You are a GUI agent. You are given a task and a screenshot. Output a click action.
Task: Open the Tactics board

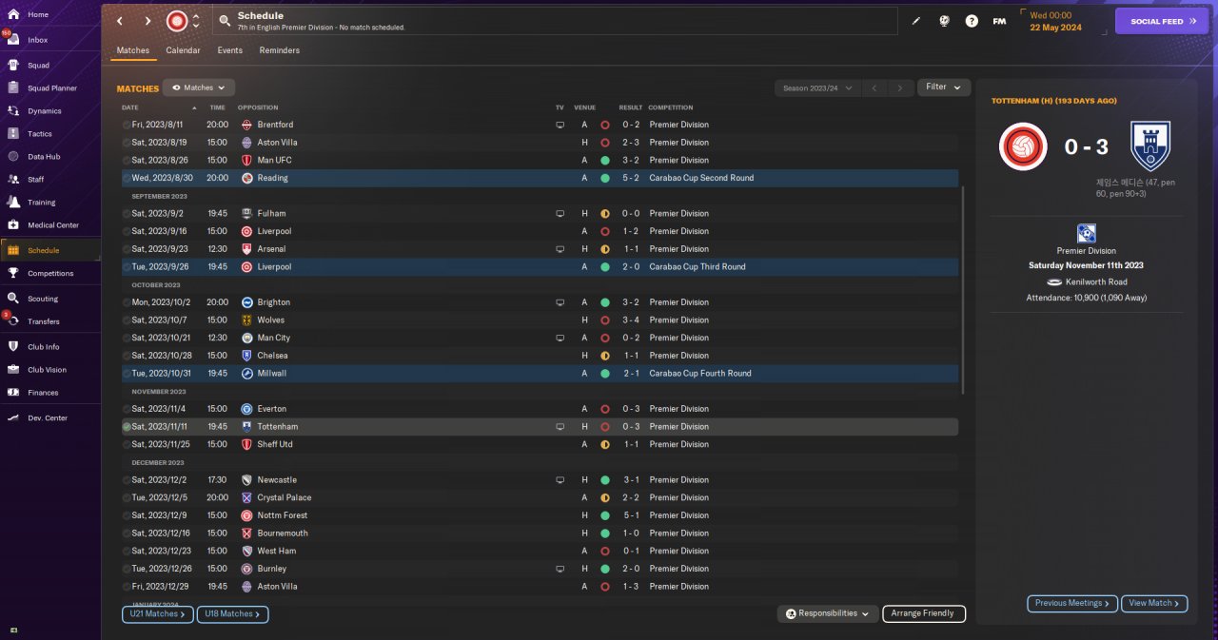(x=40, y=134)
